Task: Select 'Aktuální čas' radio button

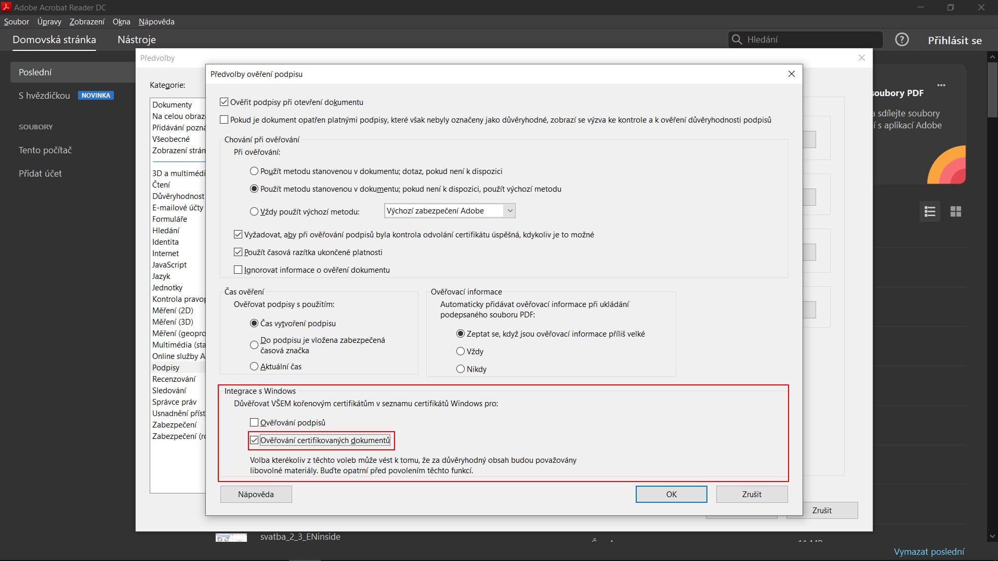Action: [x=254, y=367]
